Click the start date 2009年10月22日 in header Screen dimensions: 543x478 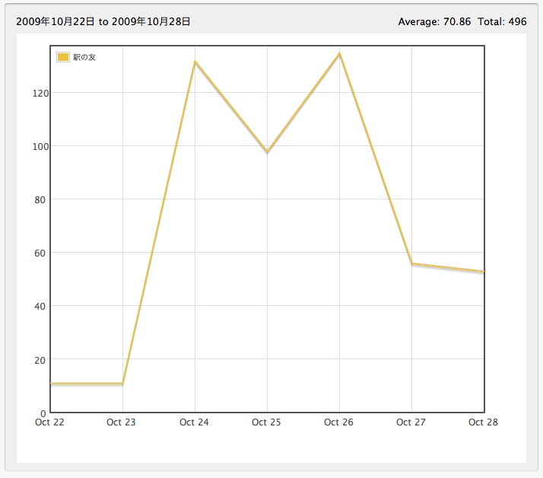[x=56, y=21]
